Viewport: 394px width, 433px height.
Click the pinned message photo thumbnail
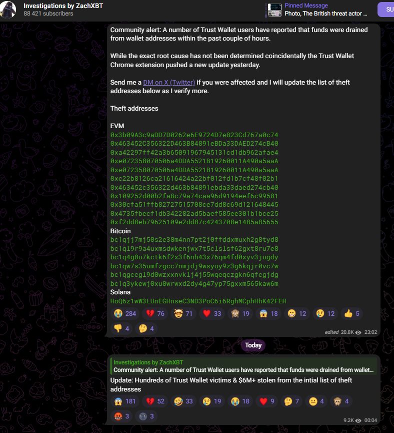274,10
